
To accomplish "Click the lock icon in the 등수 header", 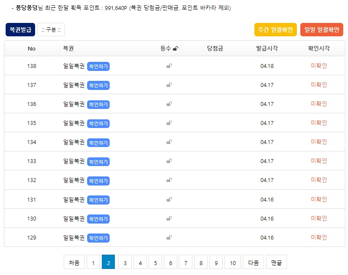I will coord(176,48).
